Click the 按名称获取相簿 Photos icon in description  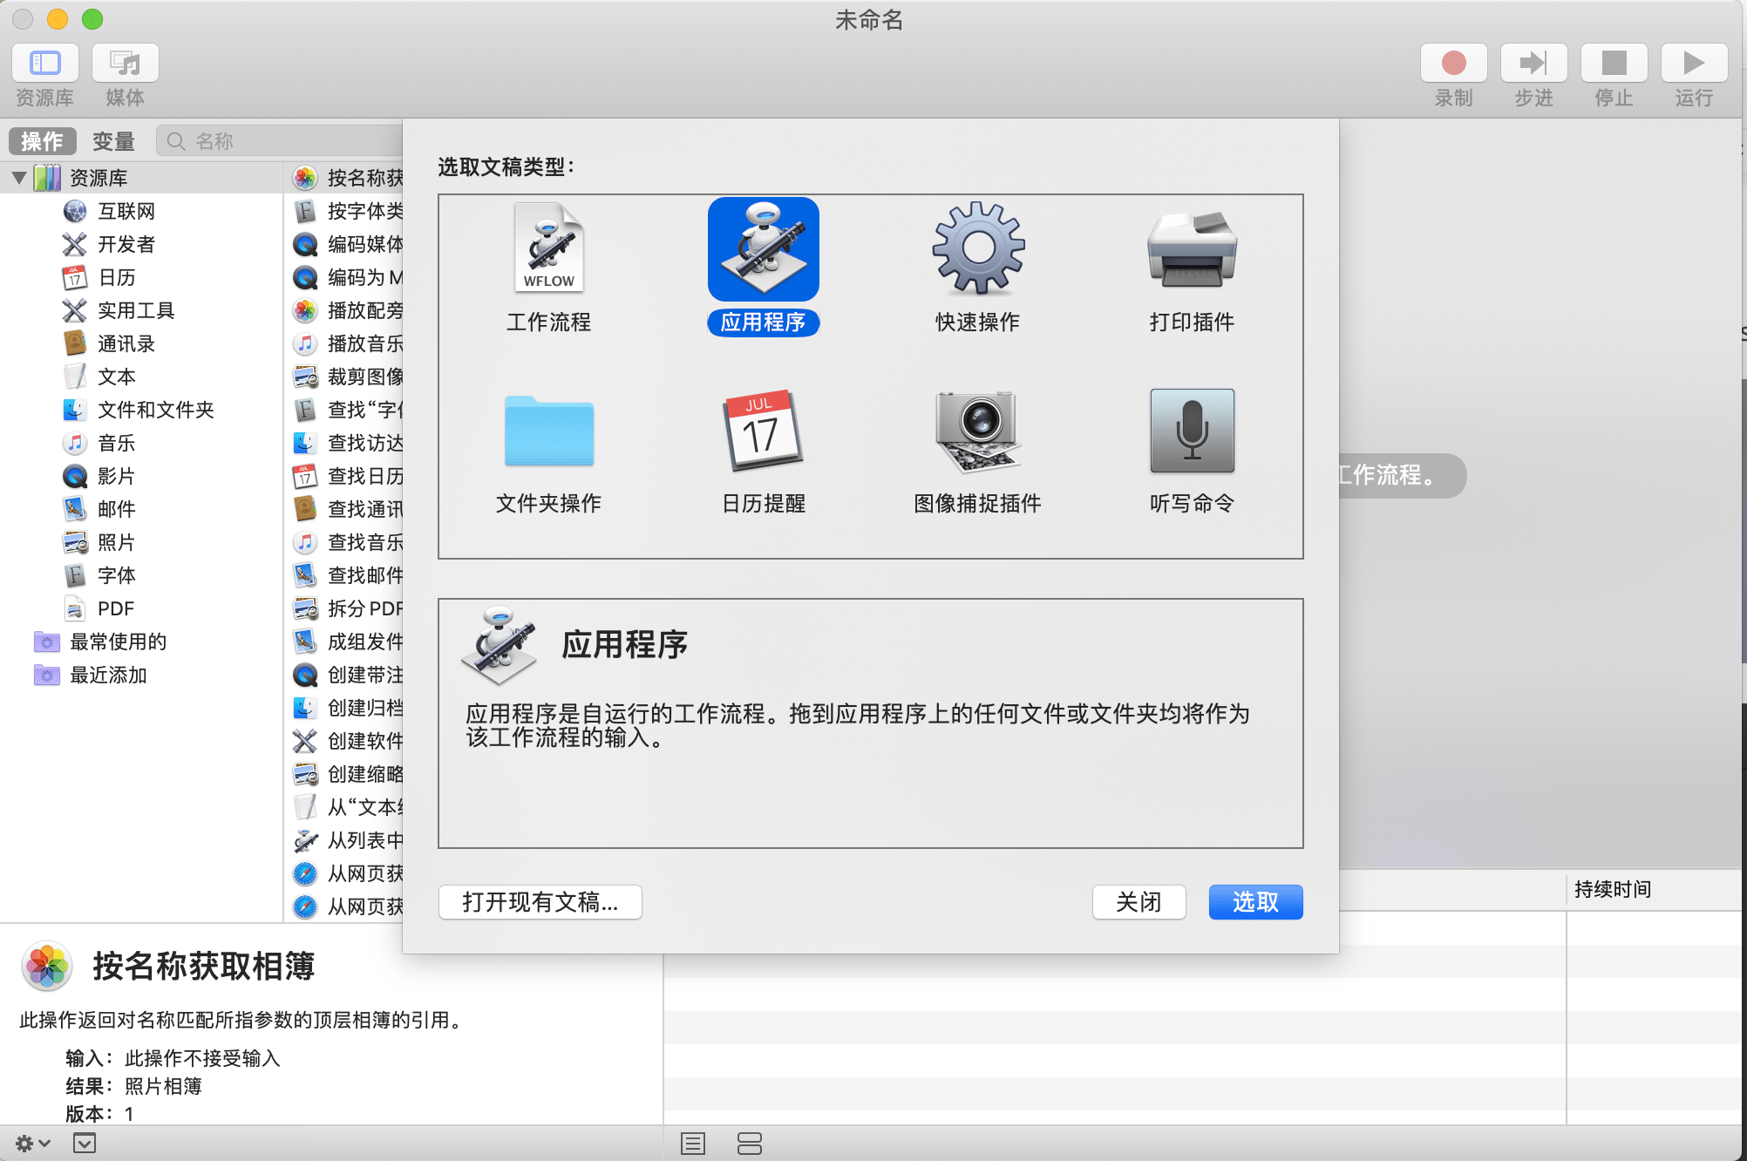47,966
